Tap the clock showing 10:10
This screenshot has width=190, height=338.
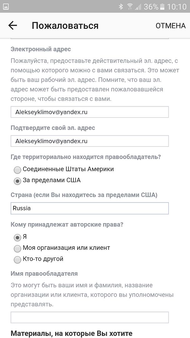(x=177, y=7)
